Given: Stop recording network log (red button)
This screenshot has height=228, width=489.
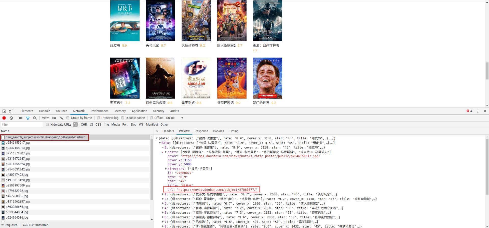Looking at the screenshot, I should [4, 118].
